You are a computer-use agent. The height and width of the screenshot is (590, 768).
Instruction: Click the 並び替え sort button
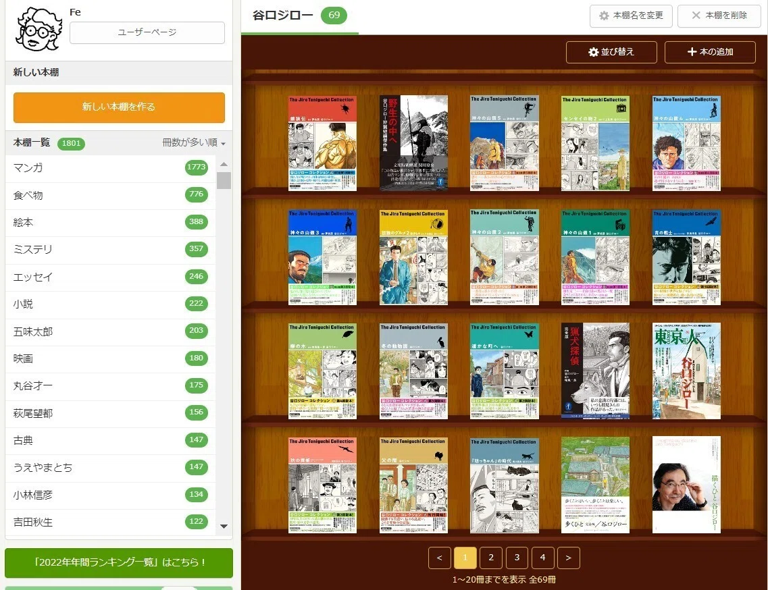coord(611,52)
